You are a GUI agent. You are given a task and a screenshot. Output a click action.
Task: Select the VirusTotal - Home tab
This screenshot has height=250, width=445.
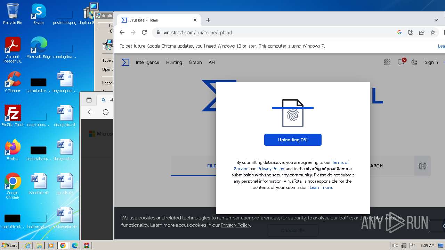[x=159, y=20]
